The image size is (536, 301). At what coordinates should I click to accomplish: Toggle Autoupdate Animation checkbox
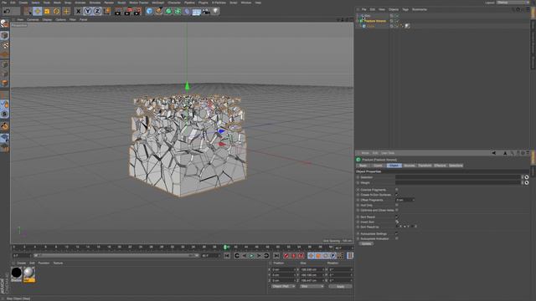coord(396,238)
